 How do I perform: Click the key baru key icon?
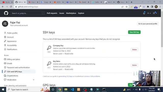[x=49, y=64]
